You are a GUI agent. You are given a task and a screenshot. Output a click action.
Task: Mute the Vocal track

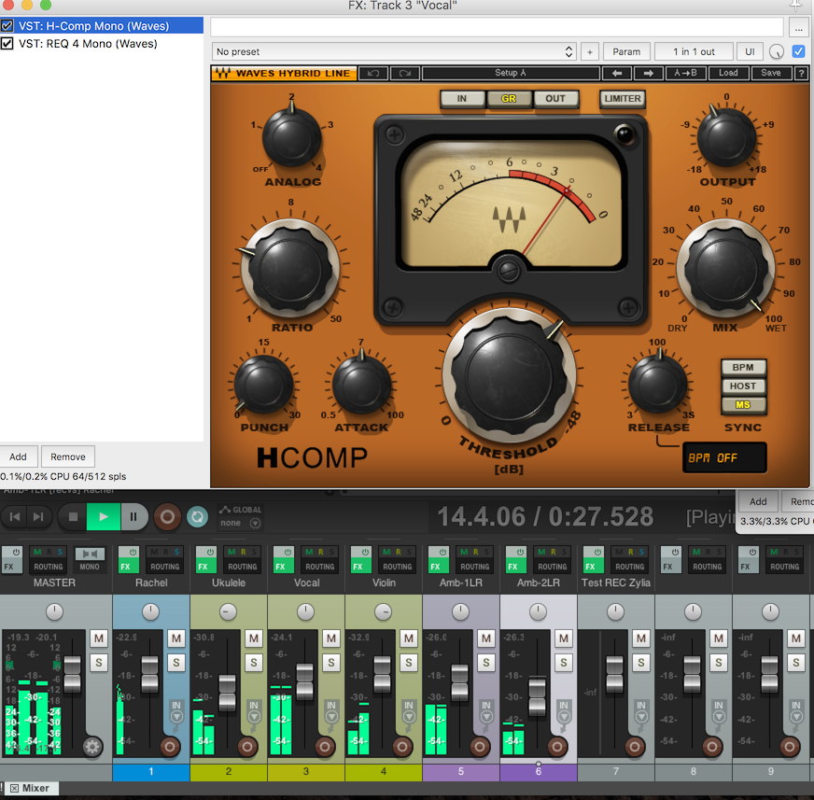(331, 638)
